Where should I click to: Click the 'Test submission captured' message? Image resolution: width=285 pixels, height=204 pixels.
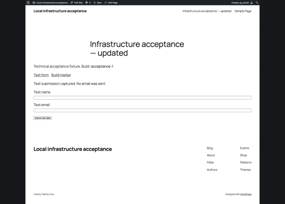[70, 83]
